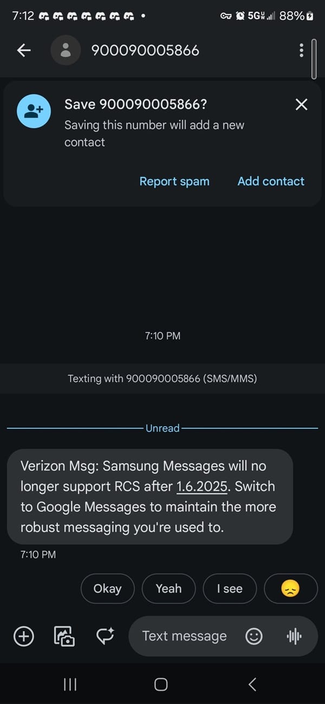
Task: Open the Magic Compose sparkle icon
Action: [105, 636]
